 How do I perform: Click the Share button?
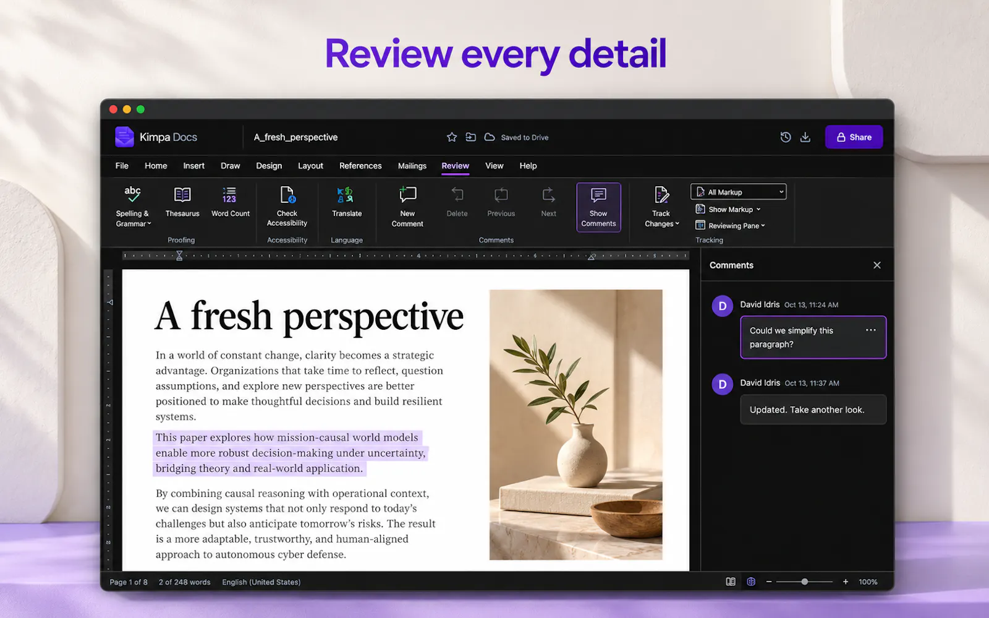pos(854,137)
